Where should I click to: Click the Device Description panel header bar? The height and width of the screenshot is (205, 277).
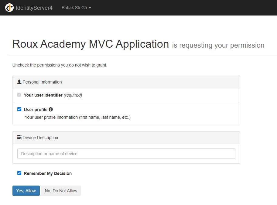pos(126,137)
